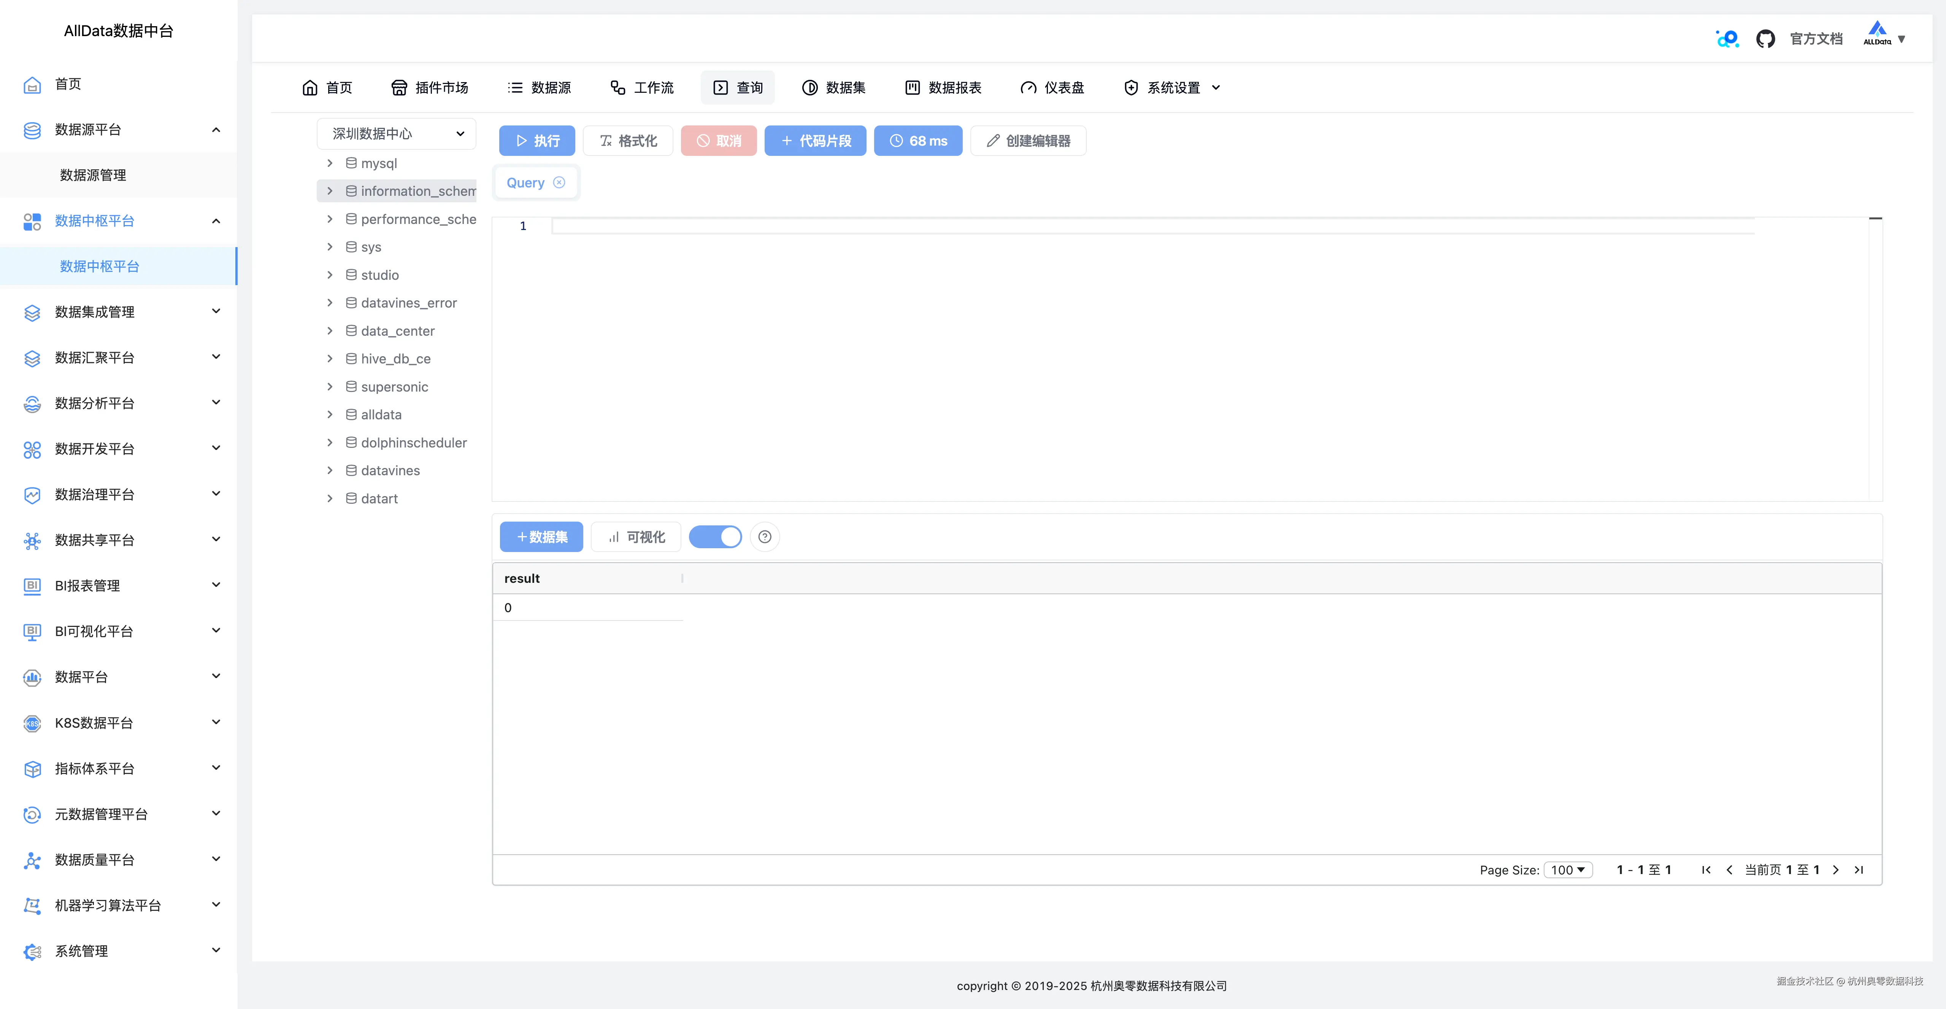Click into SQL editor line 1

pos(1133,226)
